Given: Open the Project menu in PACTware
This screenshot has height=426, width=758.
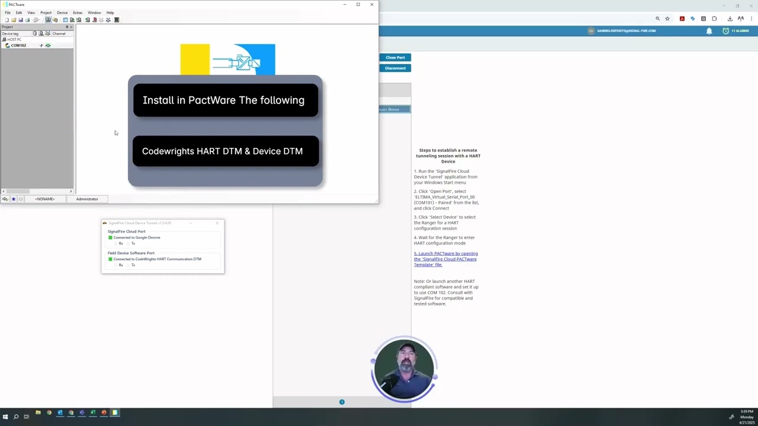Looking at the screenshot, I should [x=46, y=12].
